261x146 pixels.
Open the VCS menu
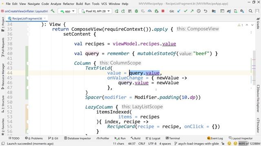[x=104, y=4]
